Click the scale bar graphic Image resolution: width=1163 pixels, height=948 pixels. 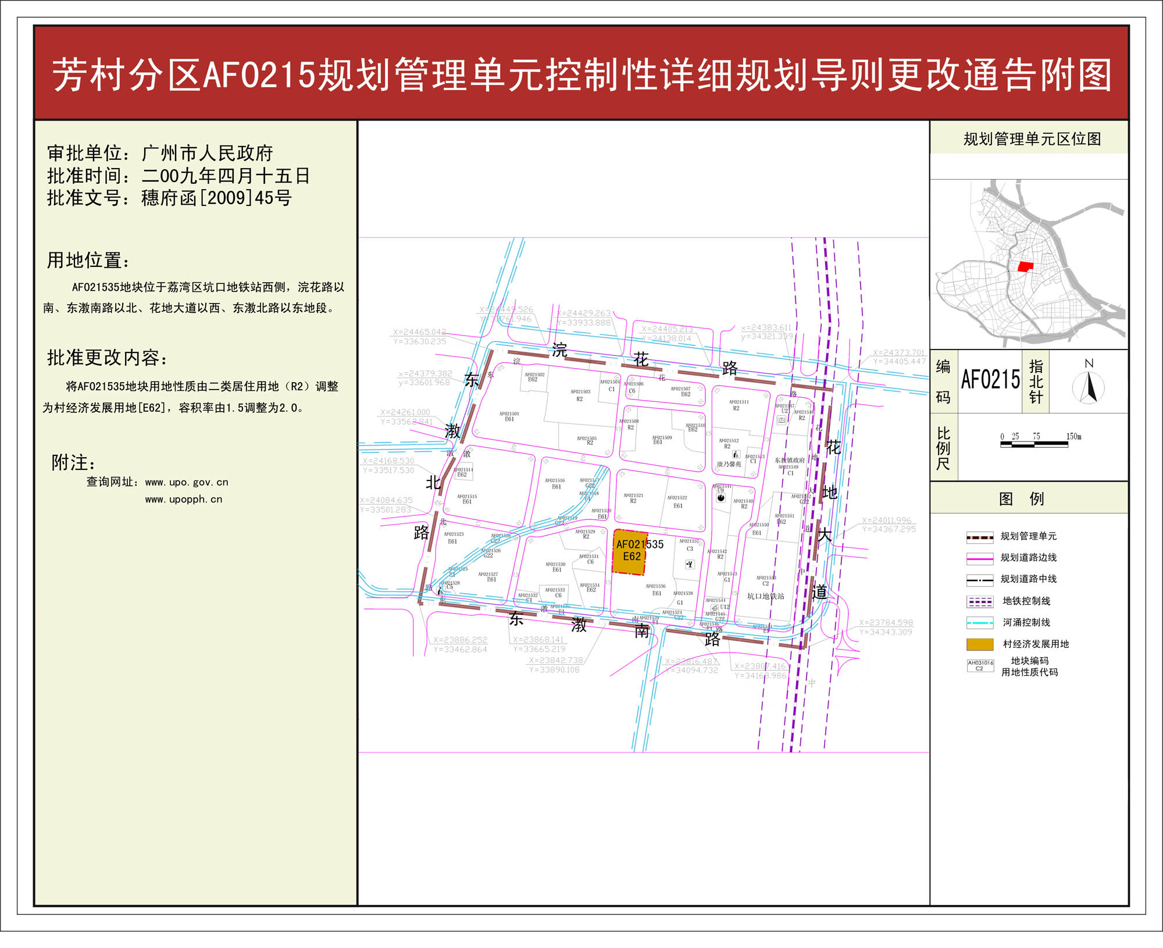(x=1034, y=444)
